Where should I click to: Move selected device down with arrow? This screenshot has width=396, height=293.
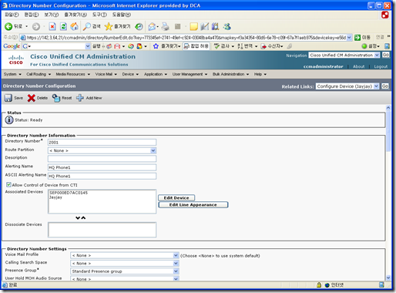pos(78,218)
